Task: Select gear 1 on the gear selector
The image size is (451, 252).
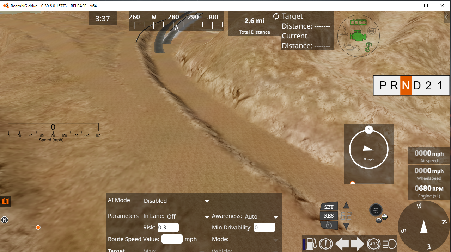Action: [439, 85]
